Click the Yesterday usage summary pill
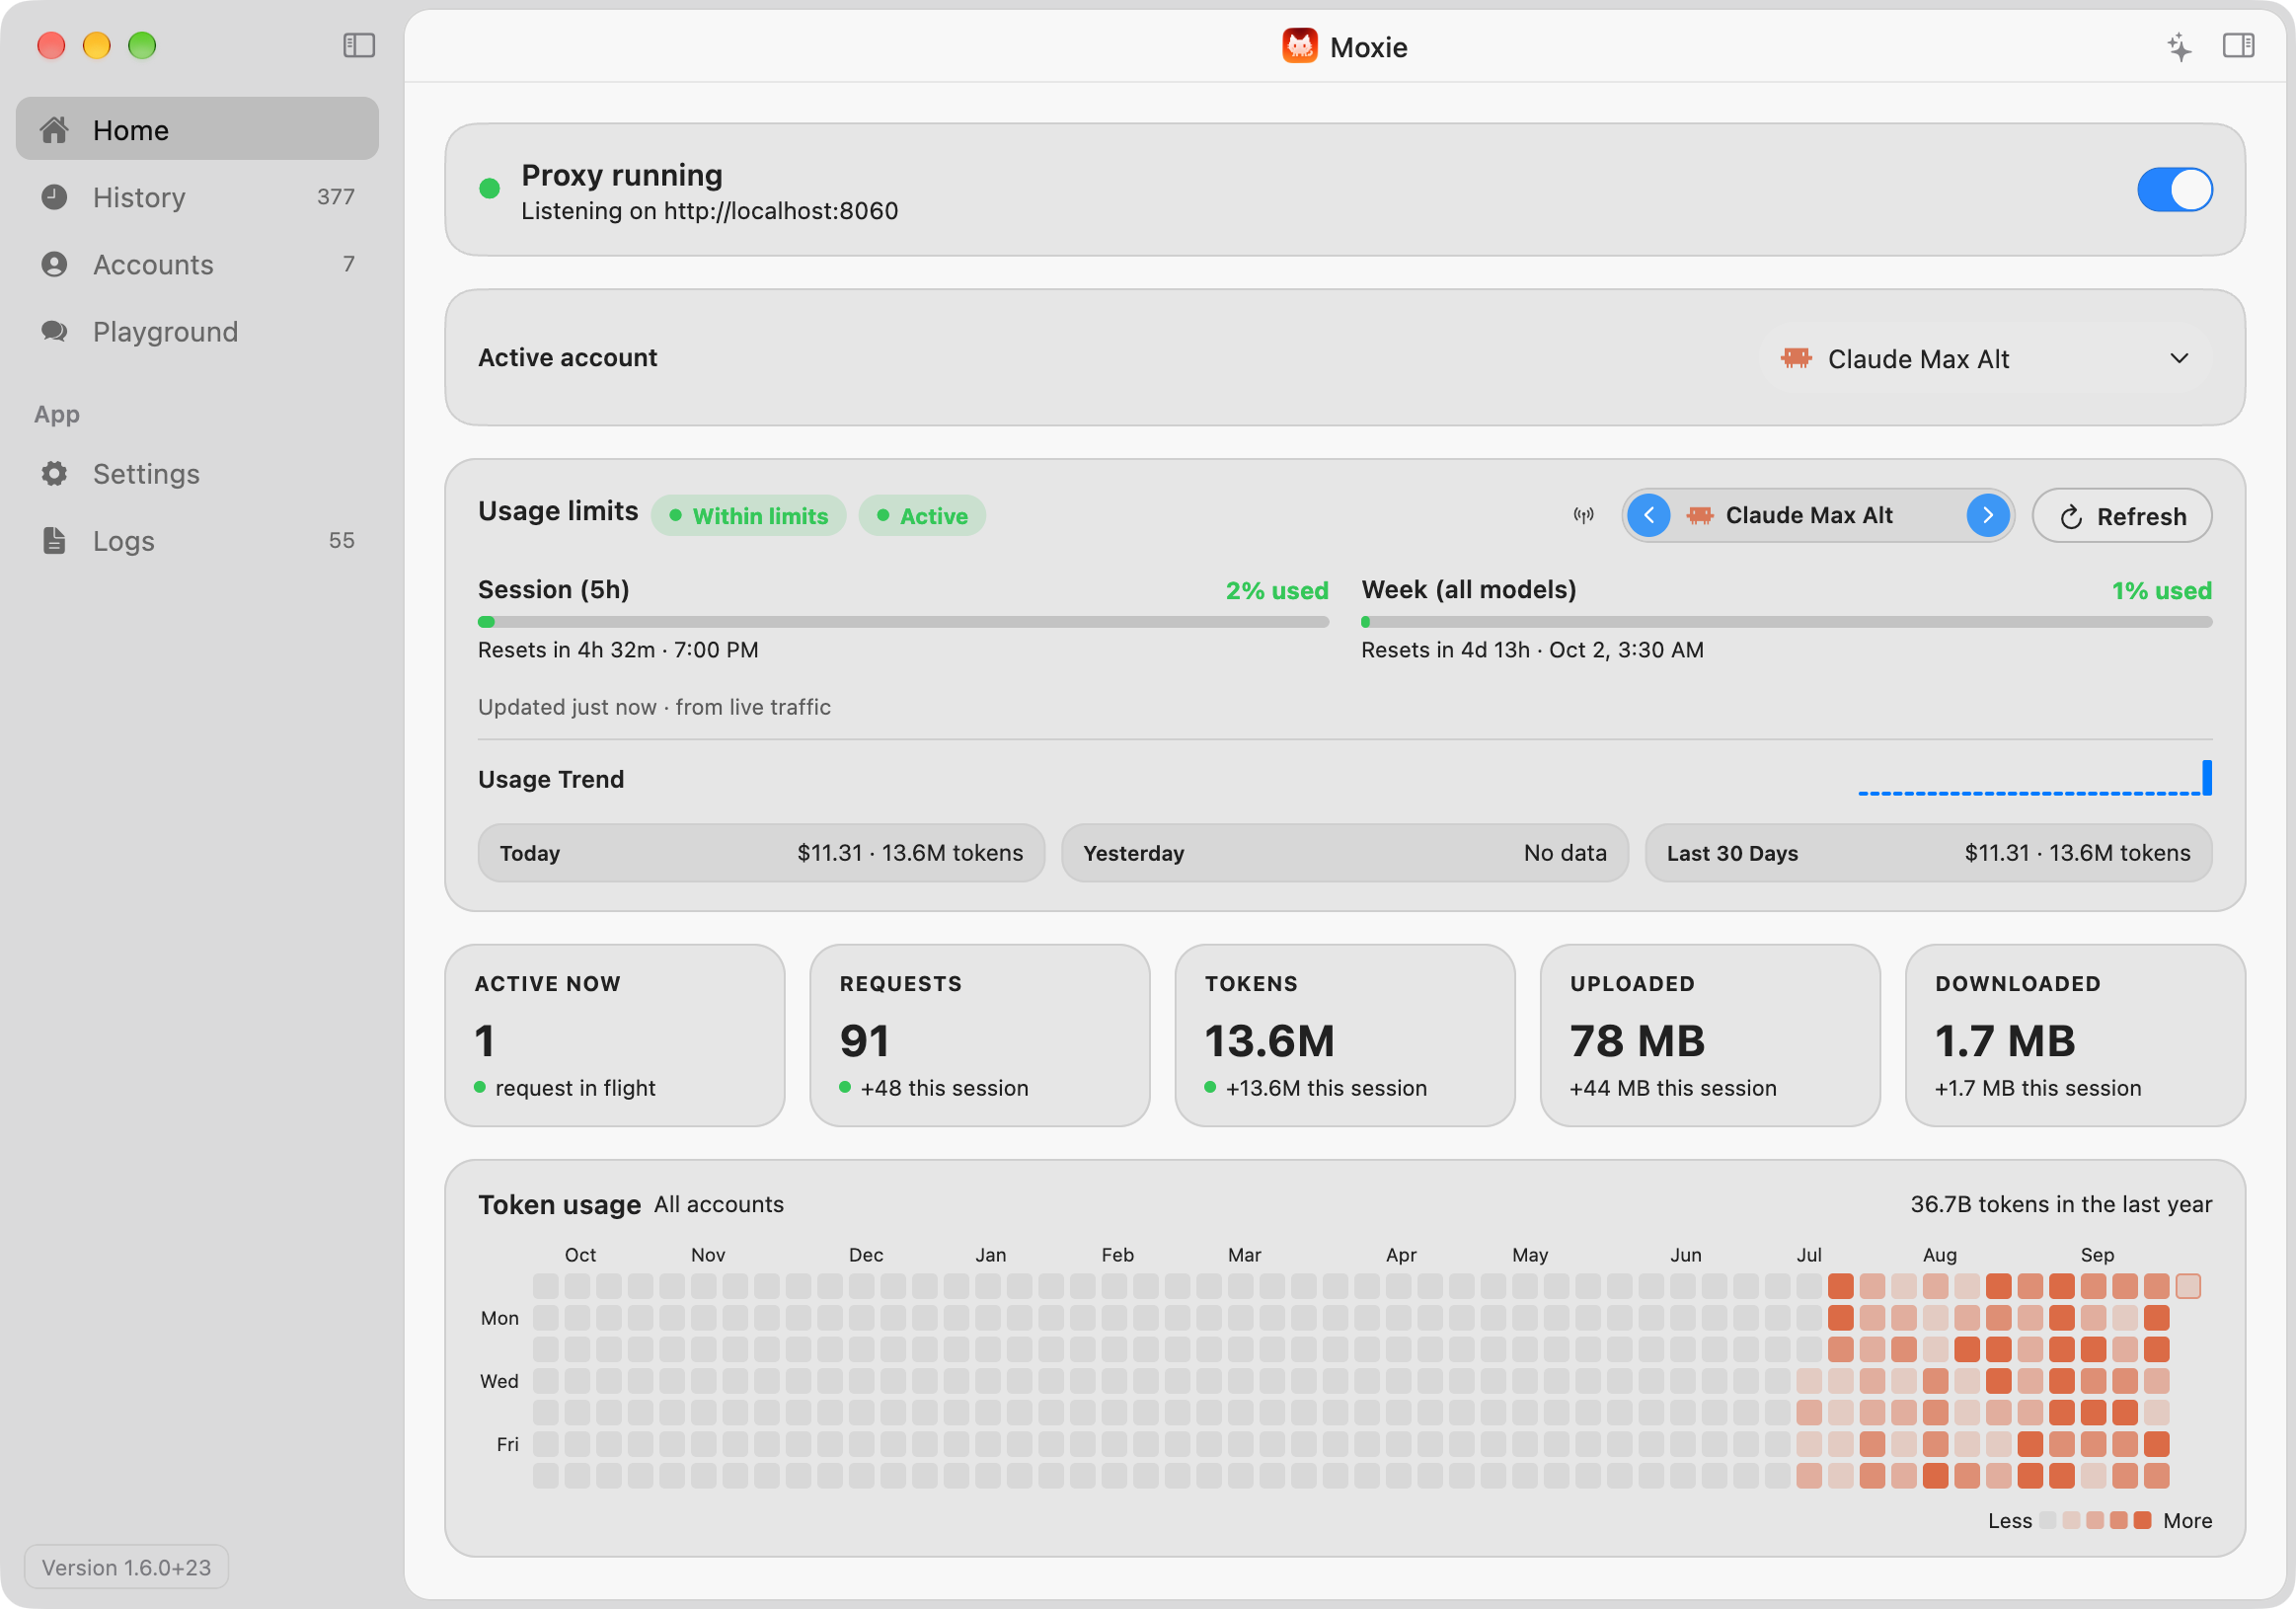 coord(1344,853)
